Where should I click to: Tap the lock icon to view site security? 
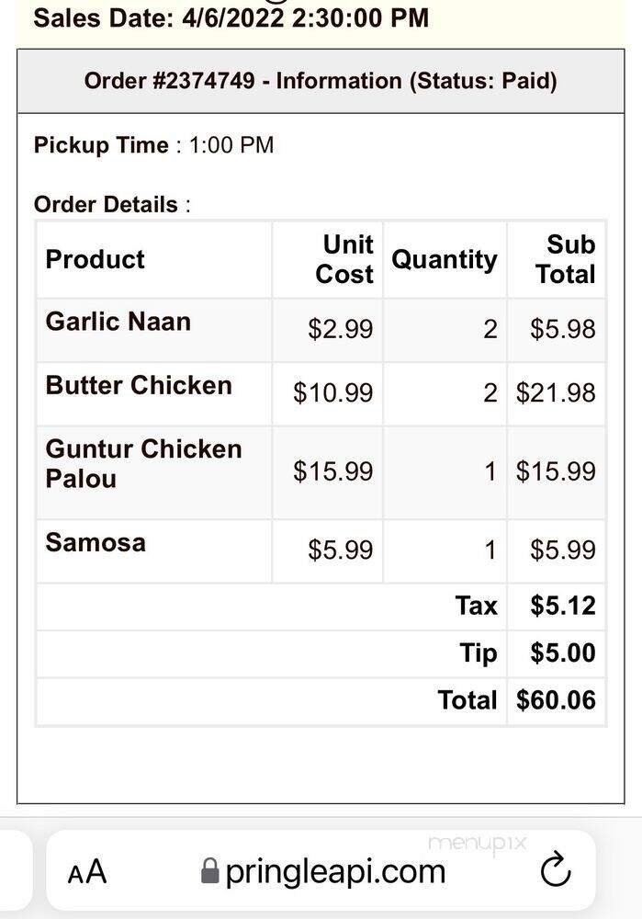[210, 869]
